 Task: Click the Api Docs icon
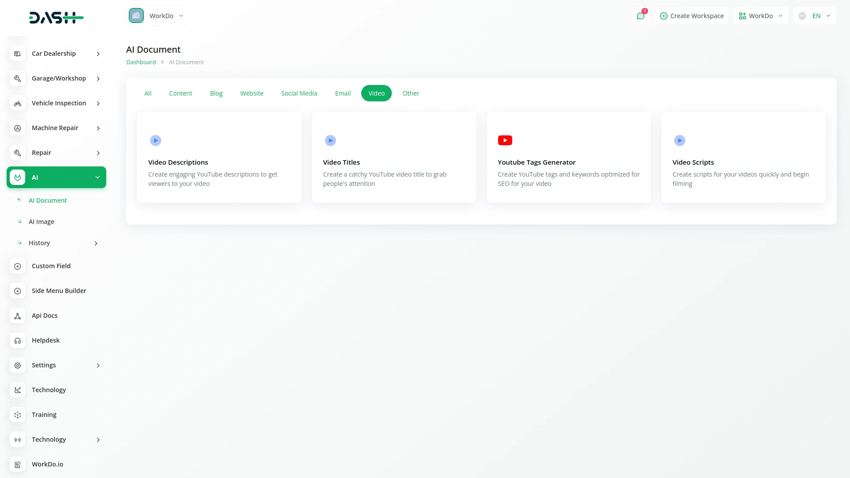(x=17, y=316)
